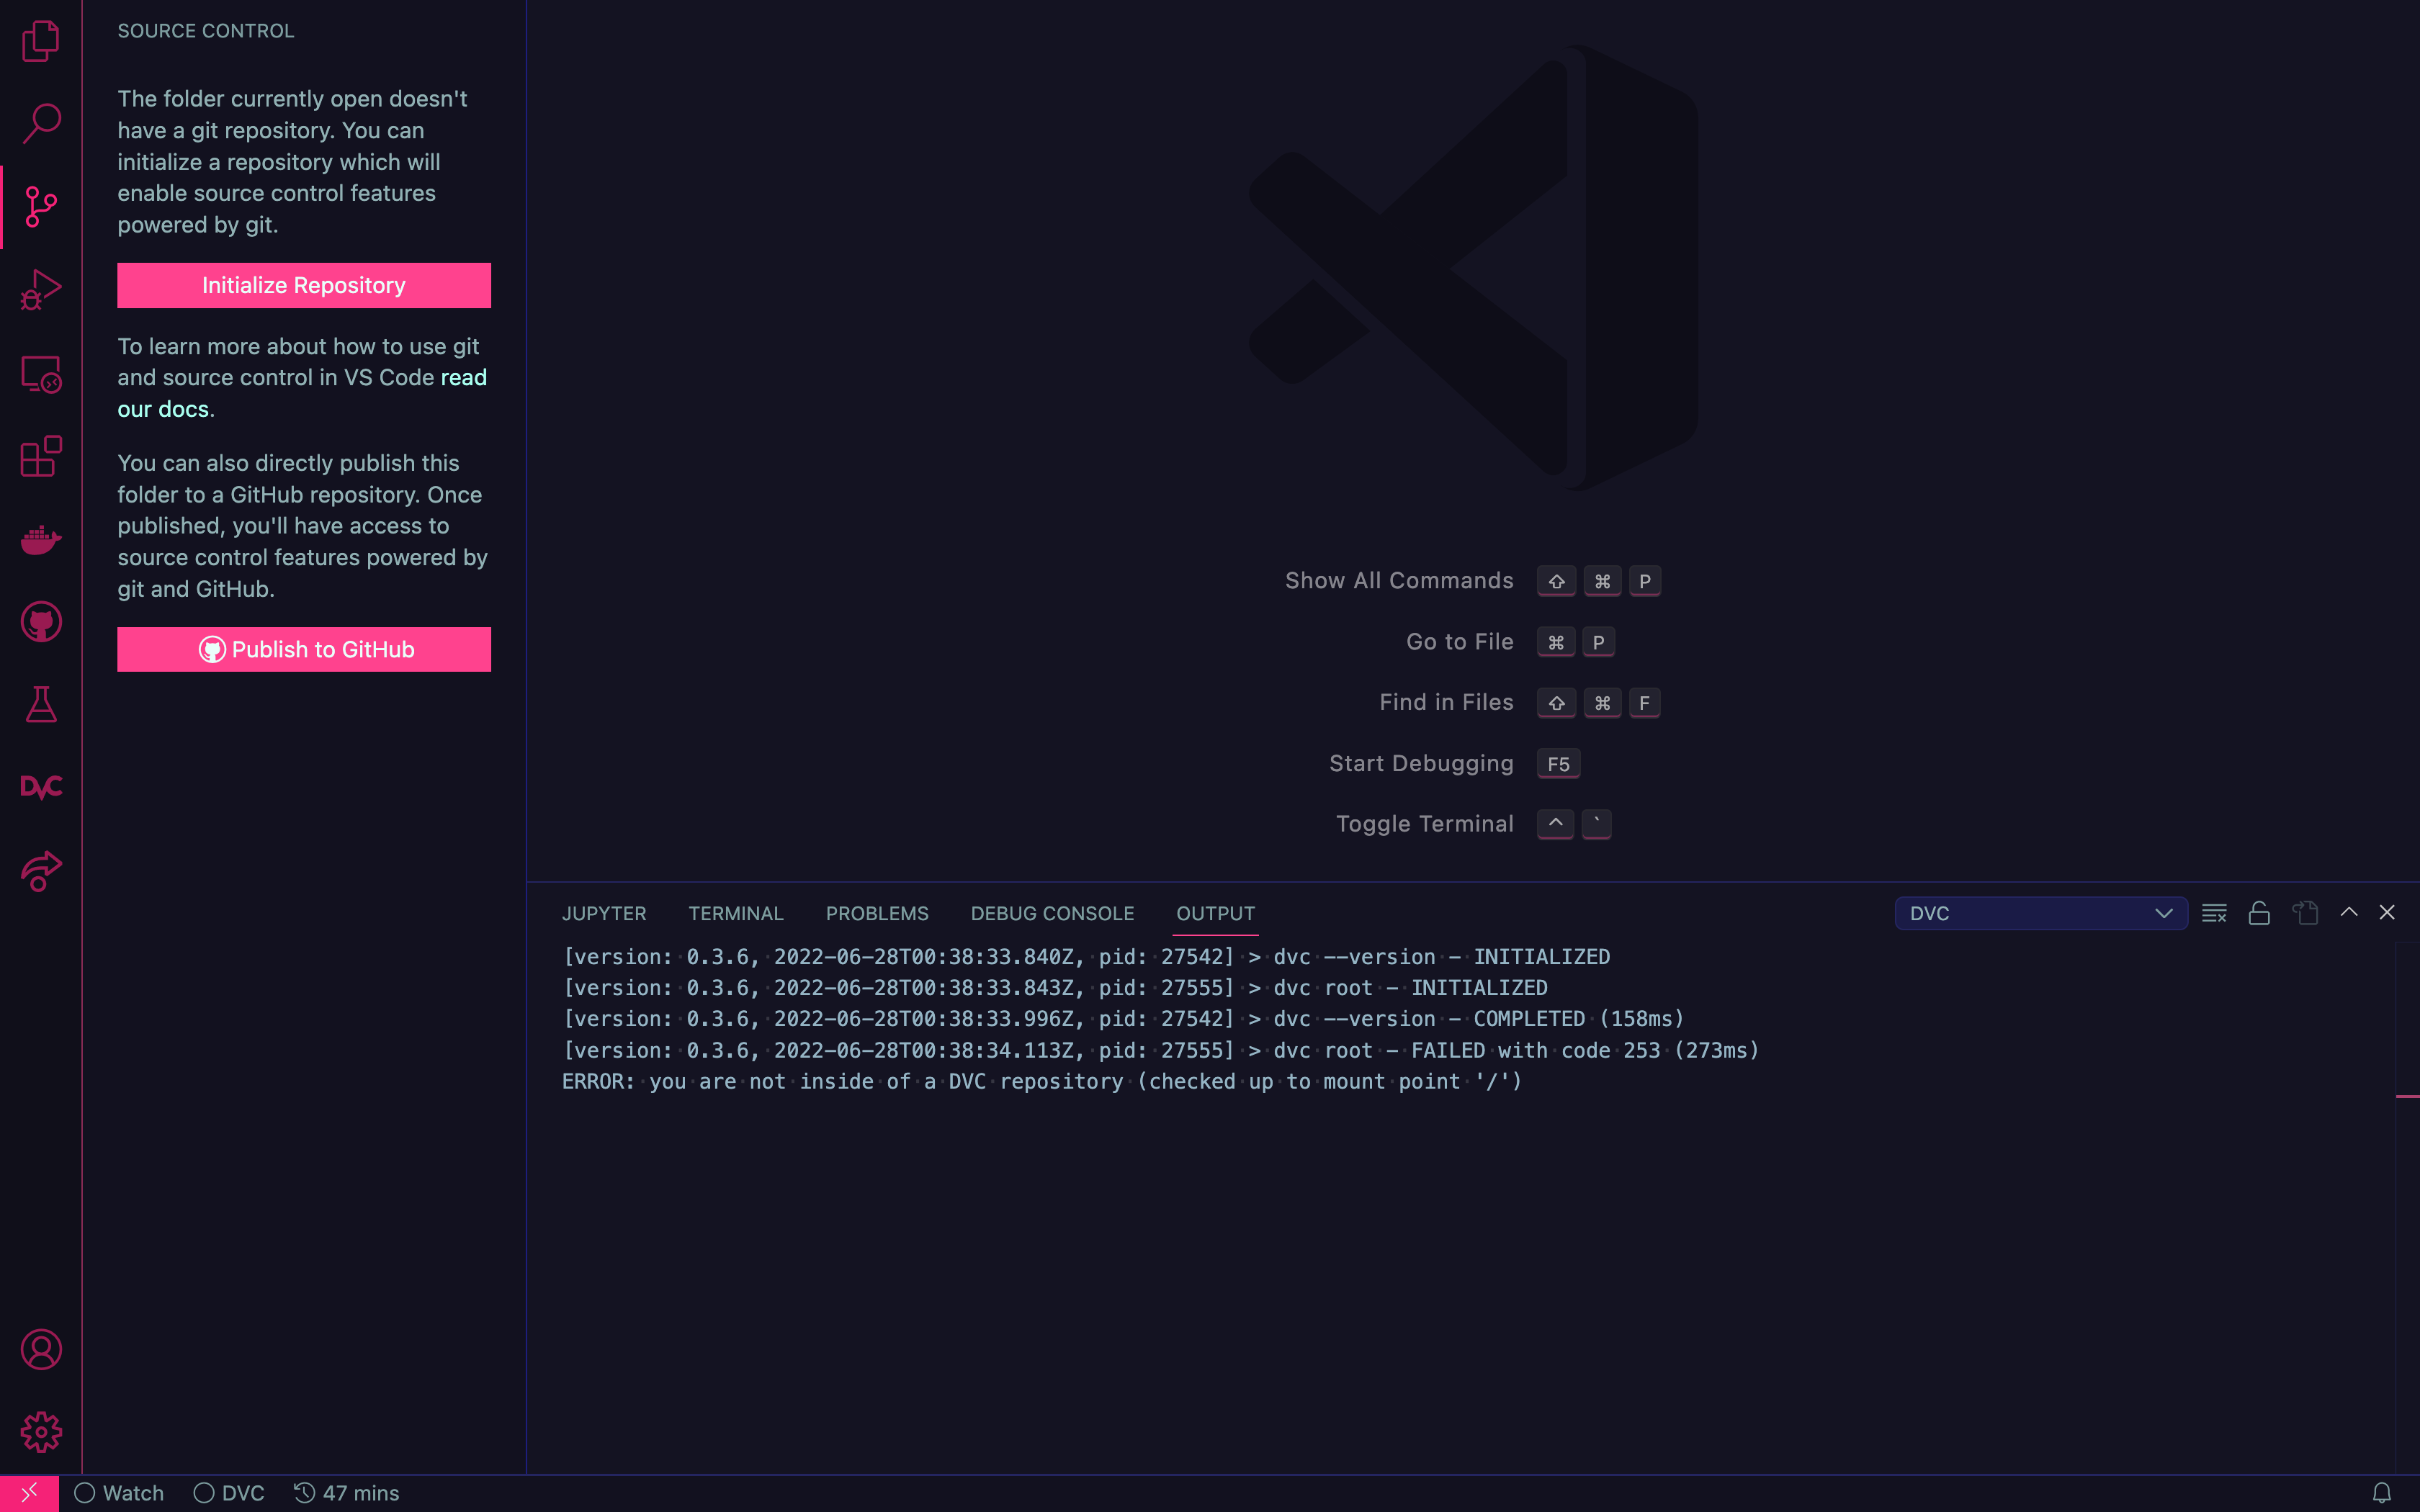
Task: Open the Remote Explorer icon
Action: tap(41, 375)
